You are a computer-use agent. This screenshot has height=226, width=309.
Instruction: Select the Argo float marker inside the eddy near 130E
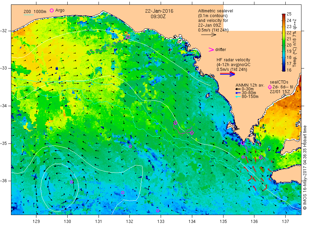(x=72, y=182)
